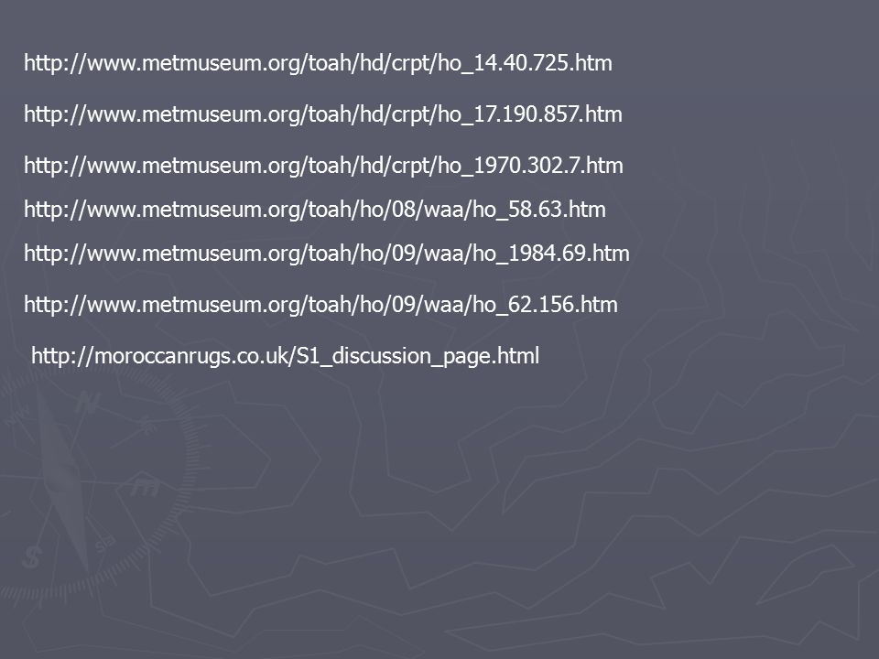Click '1970.302.7' number in third URL

527,166
